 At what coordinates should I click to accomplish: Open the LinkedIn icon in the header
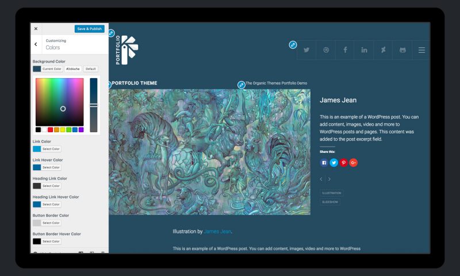click(x=364, y=50)
